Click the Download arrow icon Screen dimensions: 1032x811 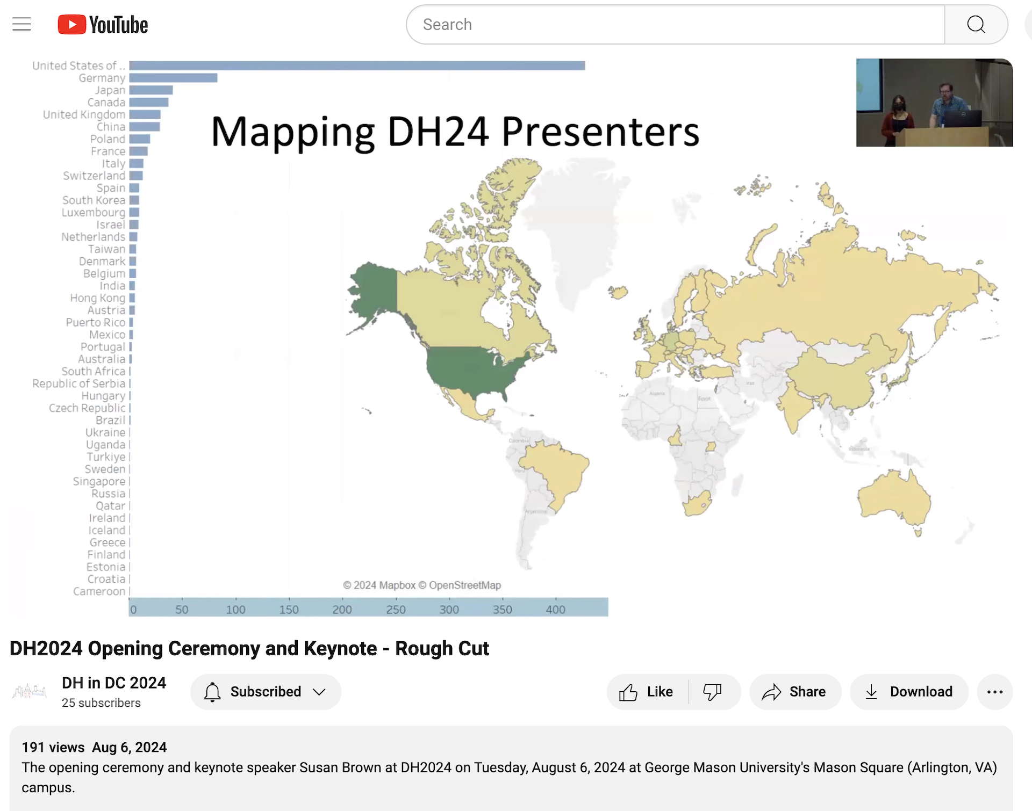pos(871,692)
